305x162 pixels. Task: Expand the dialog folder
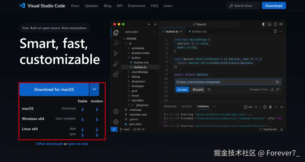click(128, 77)
